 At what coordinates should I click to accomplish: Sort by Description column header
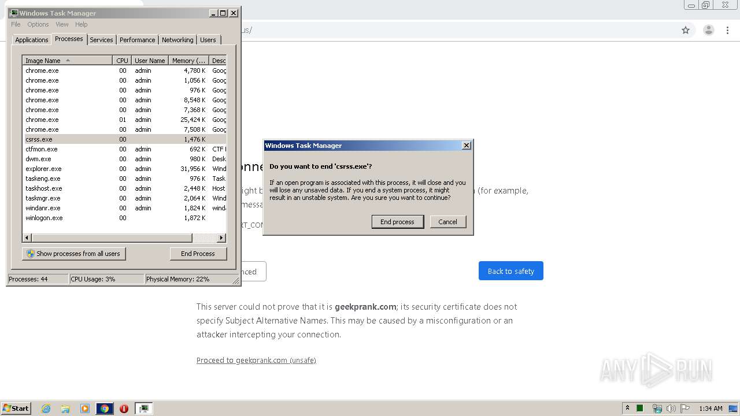coord(218,61)
